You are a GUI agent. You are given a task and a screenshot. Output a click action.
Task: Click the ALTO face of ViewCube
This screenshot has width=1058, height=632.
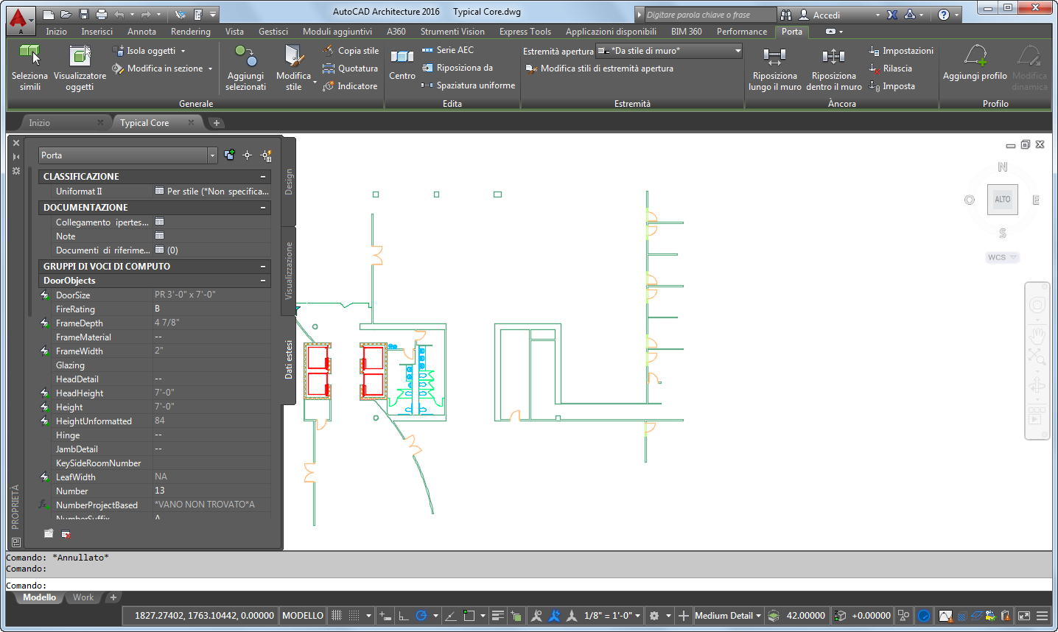[x=1002, y=200]
